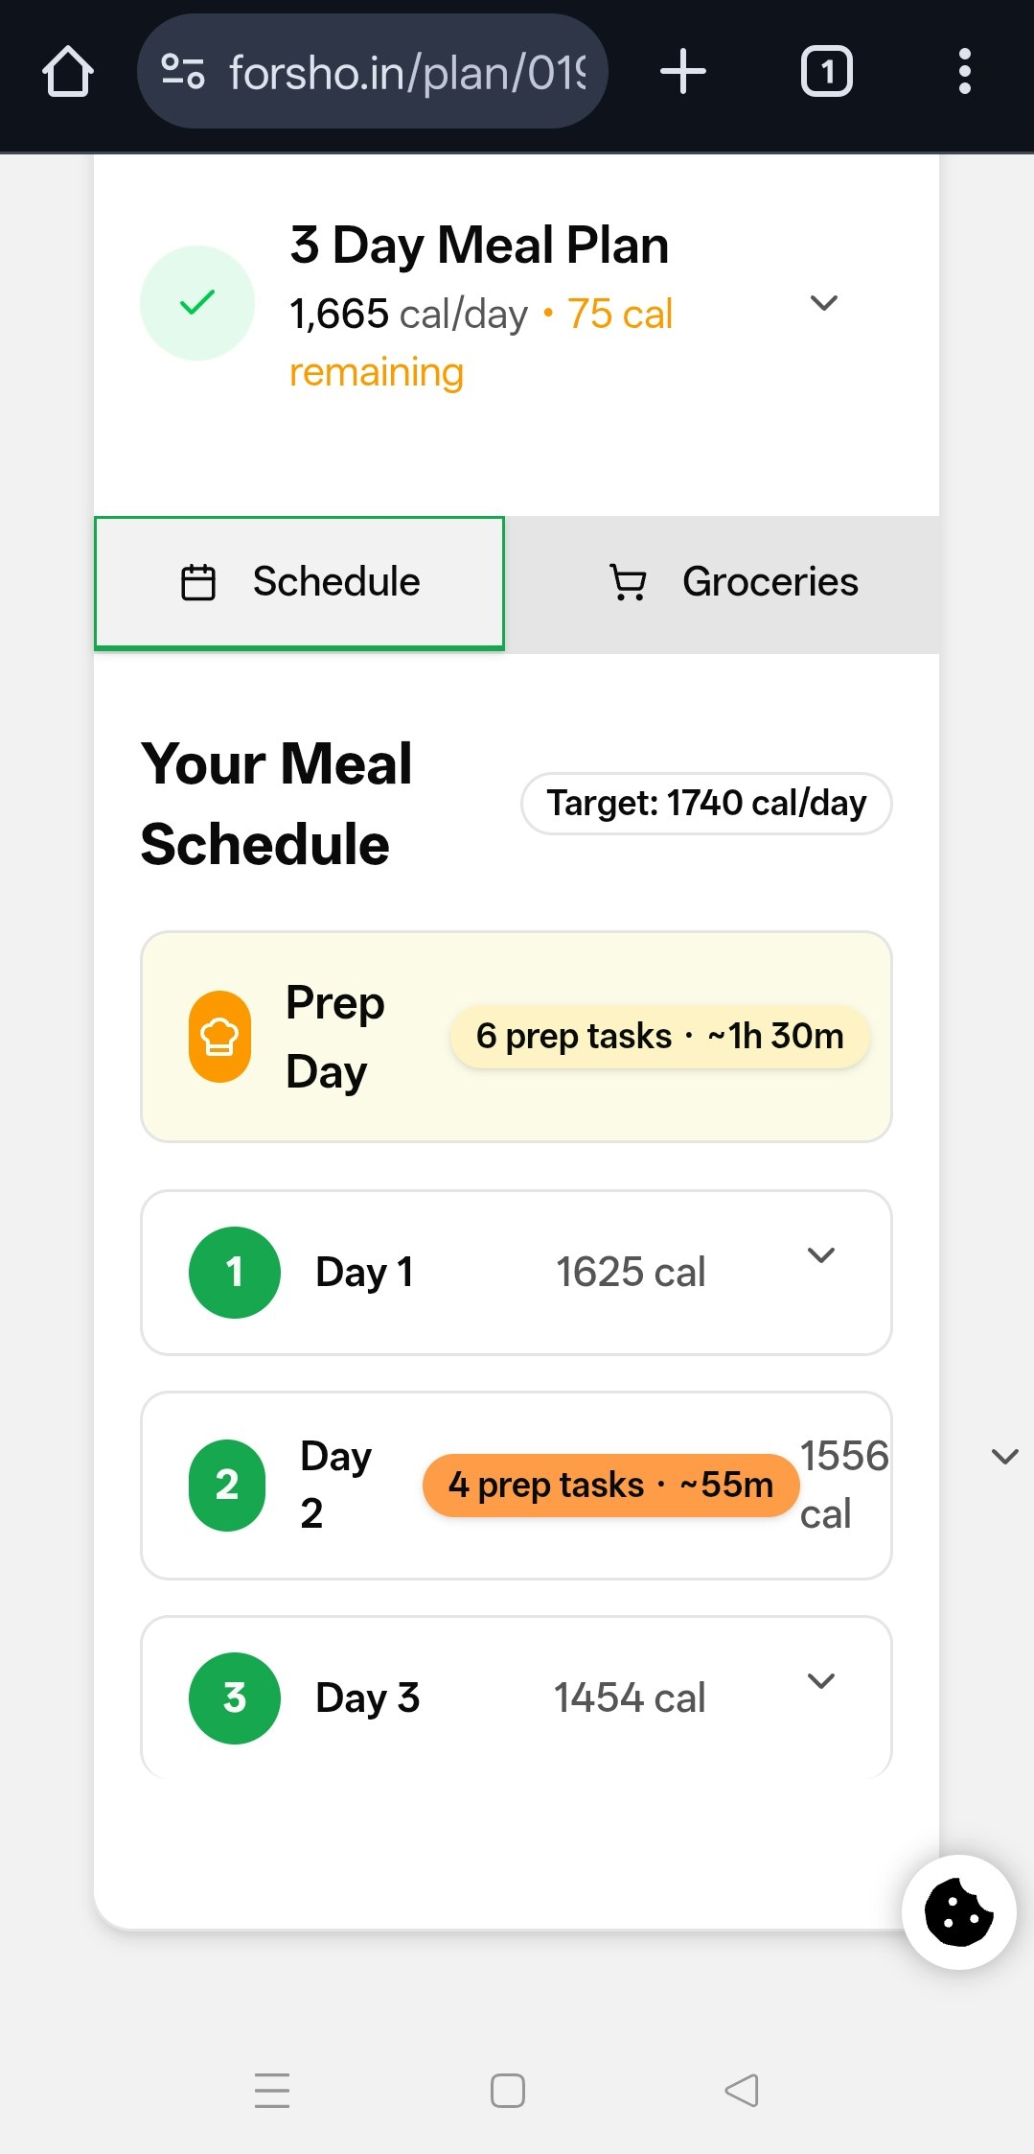Tap the Android back navigation button
The height and width of the screenshot is (2154, 1034).
pos(742,2090)
